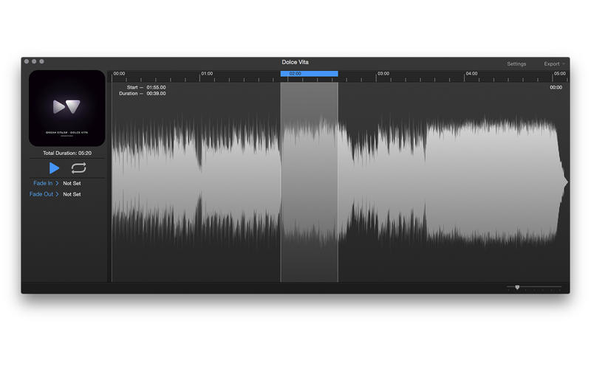This screenshot has width=591, height=369.
Task: Click the Duration value 00:39.00
Action: [156, 94]
